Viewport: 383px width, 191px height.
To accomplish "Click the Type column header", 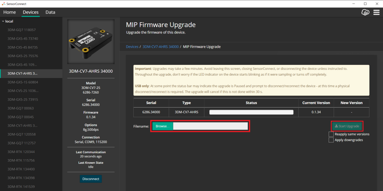I will click(x=186, y=103).
